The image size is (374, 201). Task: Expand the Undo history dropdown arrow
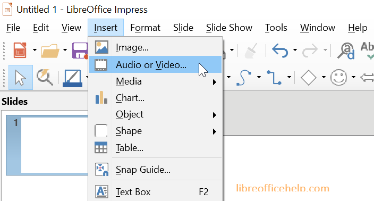pyautogui.click(x=295, y=50)
